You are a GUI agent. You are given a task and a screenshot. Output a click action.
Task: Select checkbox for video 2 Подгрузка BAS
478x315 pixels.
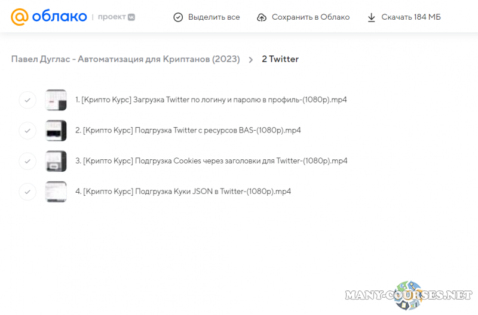[27, 130]
